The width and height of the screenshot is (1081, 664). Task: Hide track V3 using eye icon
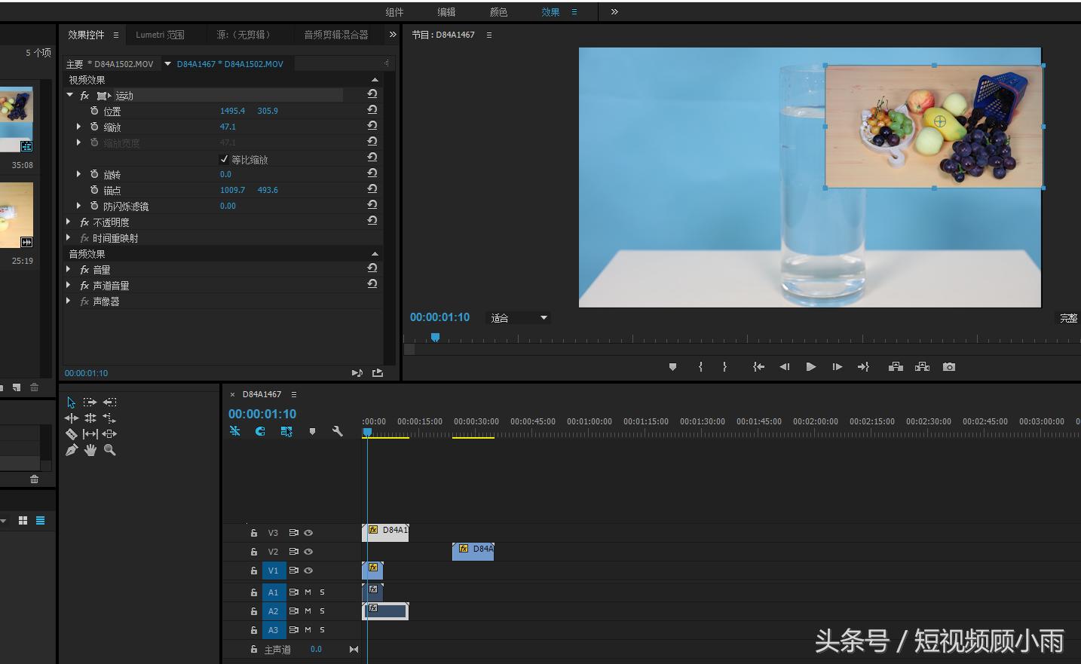tap(308, 533)
